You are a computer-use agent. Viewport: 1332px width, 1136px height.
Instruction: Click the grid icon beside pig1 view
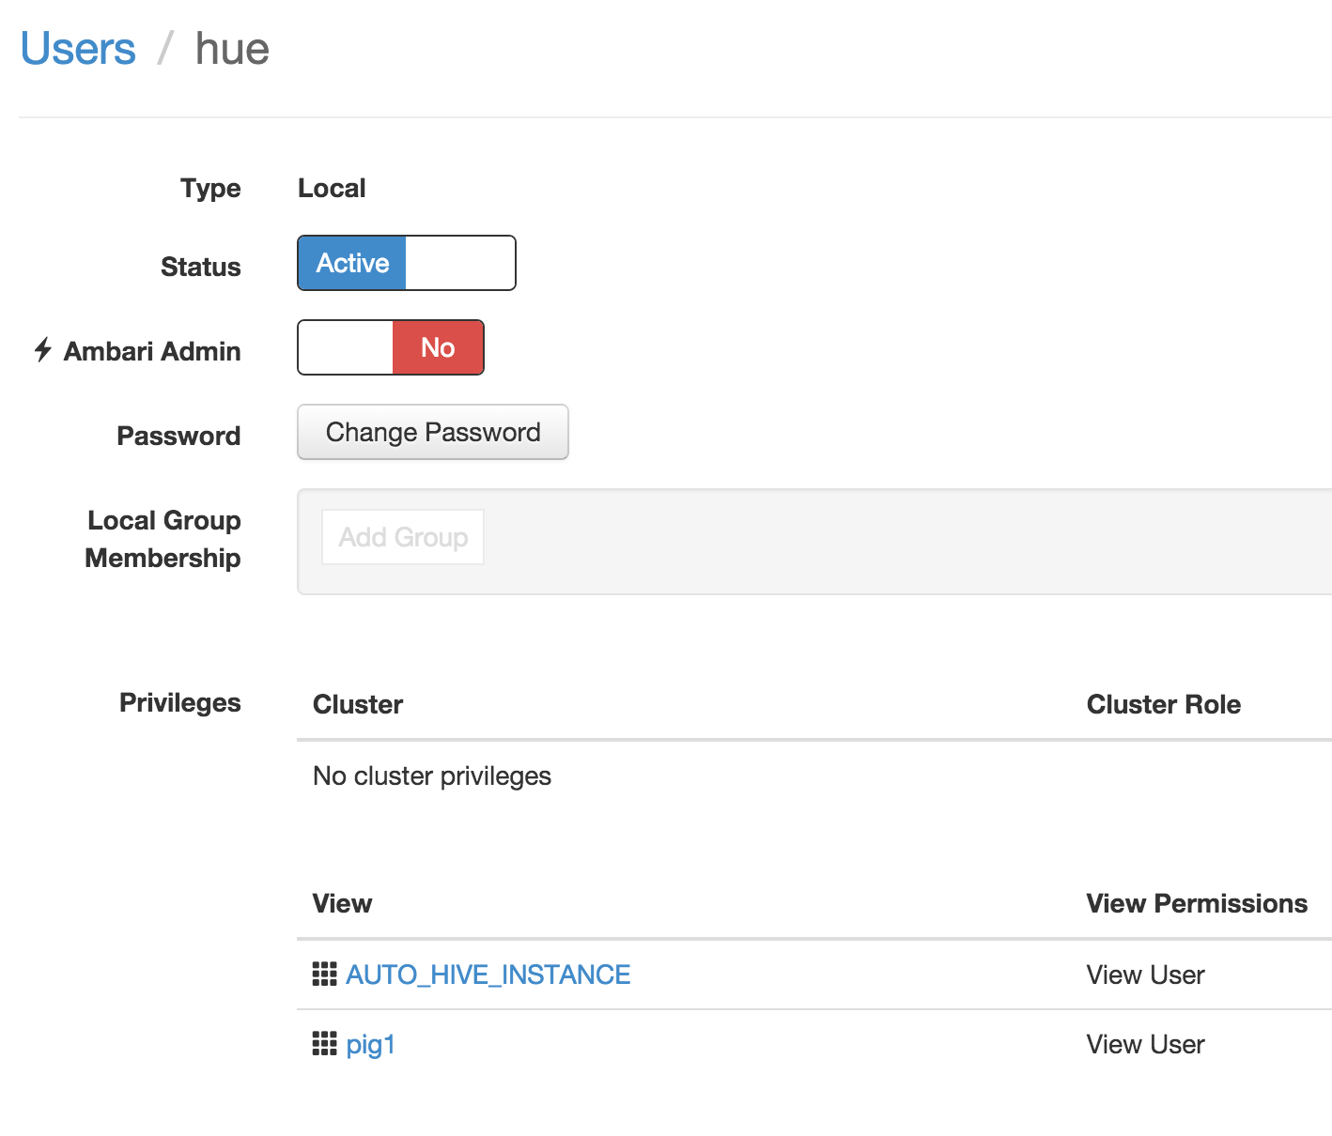click(x=323, y=1044)
